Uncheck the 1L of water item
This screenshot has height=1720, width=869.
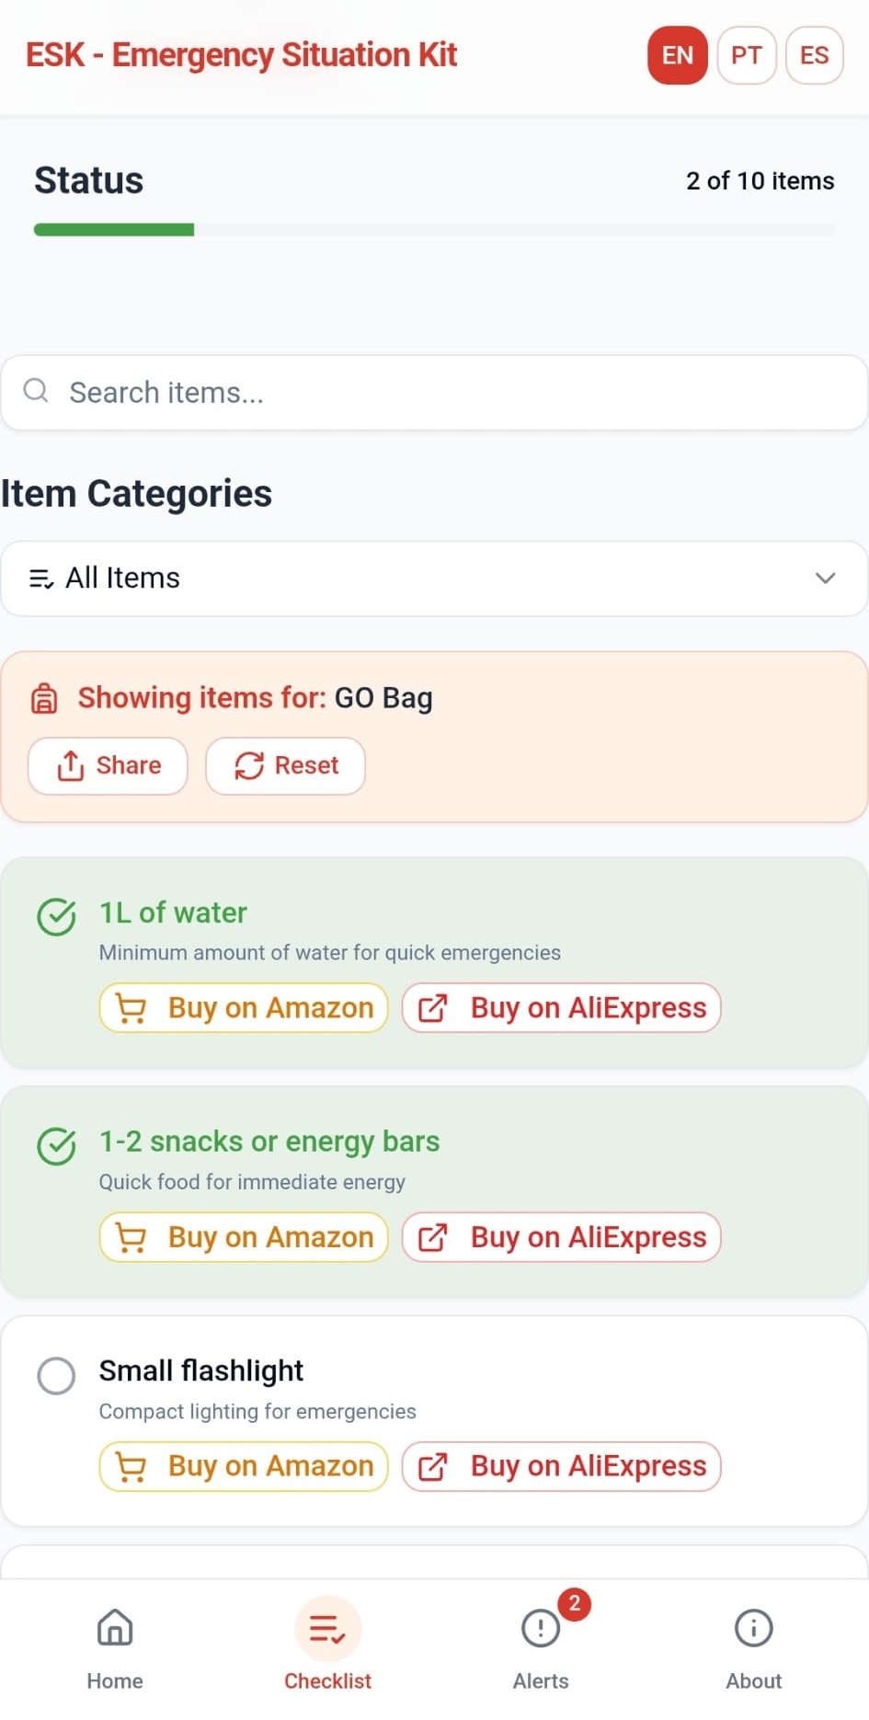(x=56, y=917)
